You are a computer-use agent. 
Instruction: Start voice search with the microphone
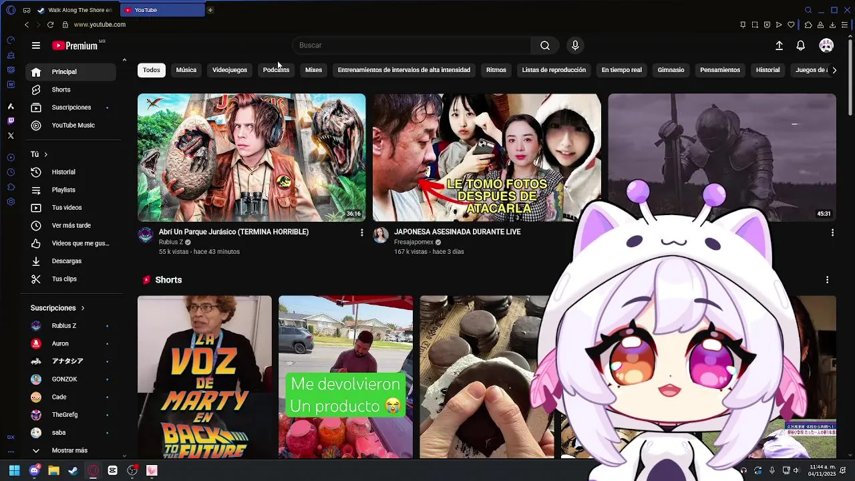point(575,45)
